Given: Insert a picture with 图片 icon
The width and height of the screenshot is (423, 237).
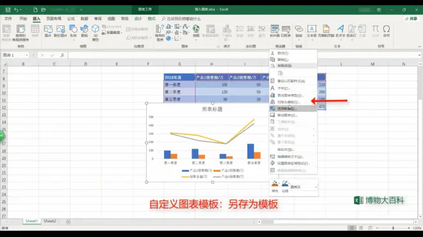Looking at the screenshot, I should pyautogui.click(x=48, y=31).
